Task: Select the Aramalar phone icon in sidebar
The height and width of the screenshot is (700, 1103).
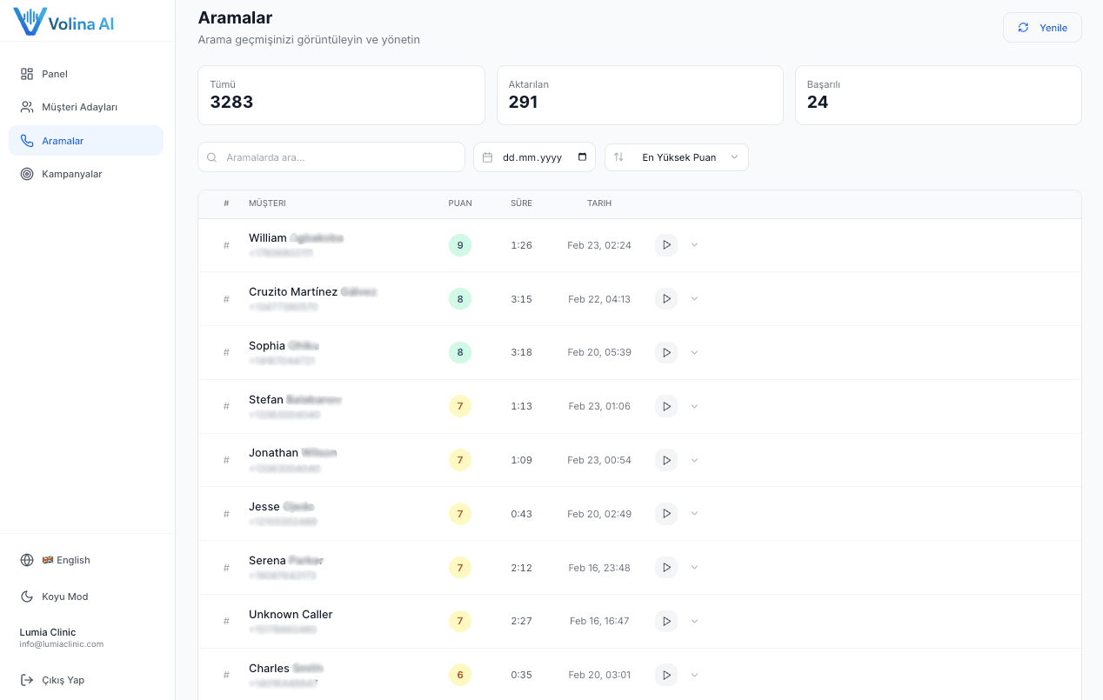Action: 27,140
